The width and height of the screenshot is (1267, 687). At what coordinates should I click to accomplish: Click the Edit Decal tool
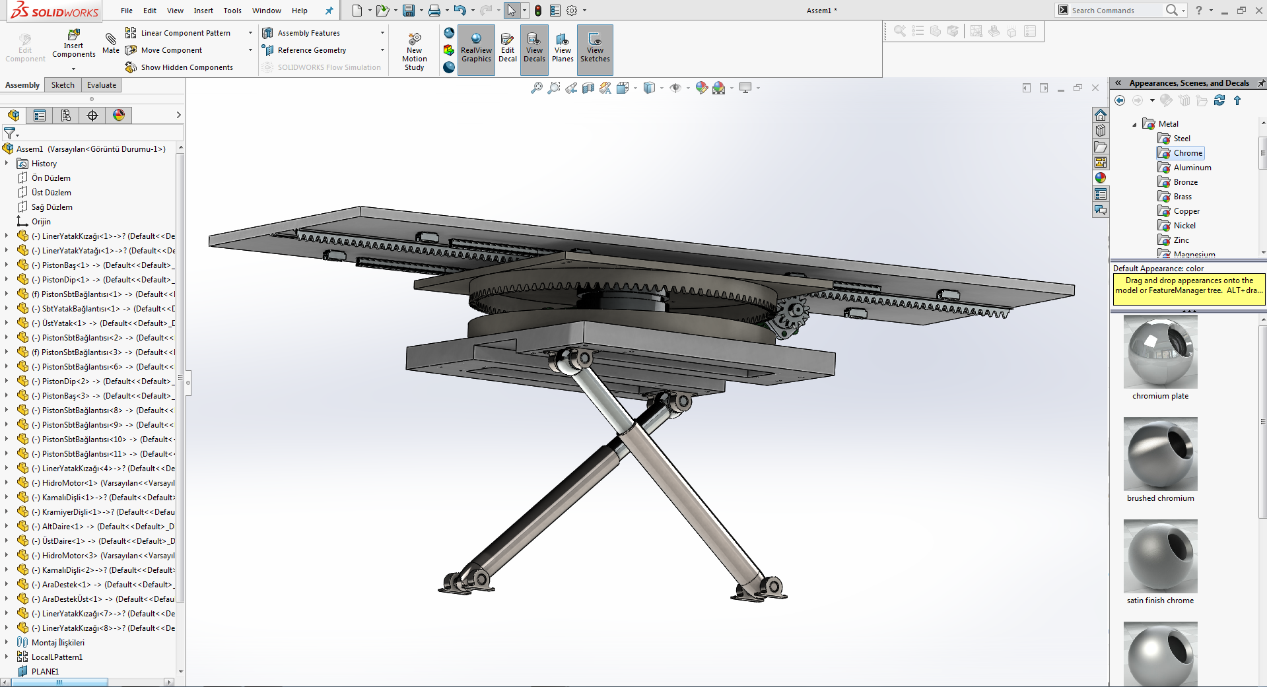508,48
